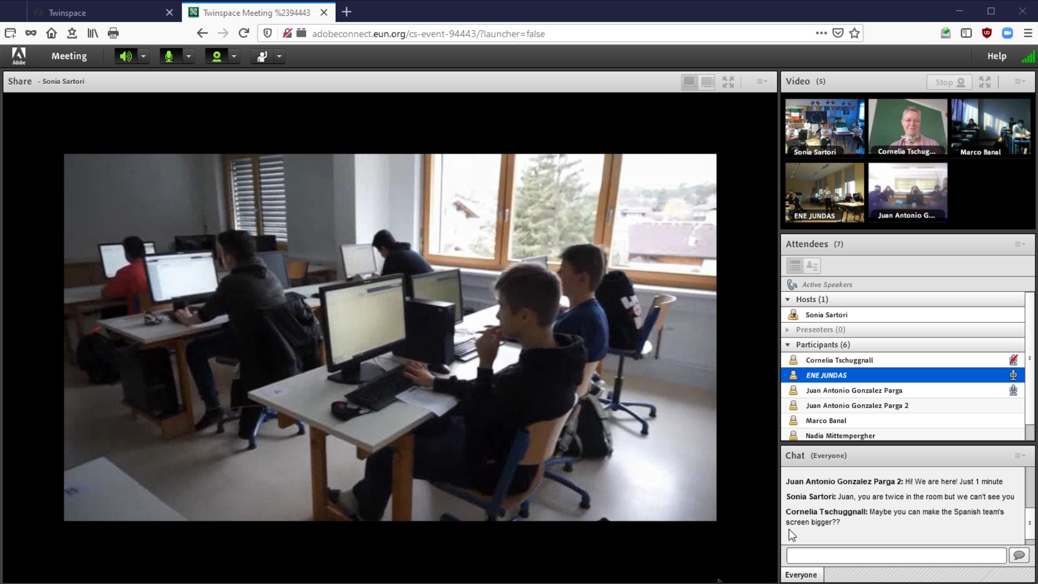This screenshot has height=584, width=1038.
Task: Close the Twinspace Meeting browser tab
Action: (324, 12)
